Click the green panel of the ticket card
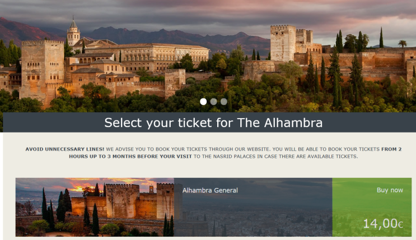 [372, 207]
